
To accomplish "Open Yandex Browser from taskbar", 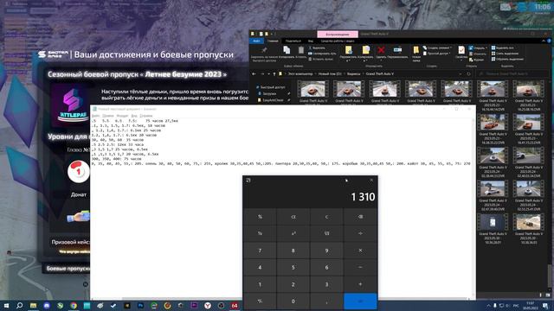I will coord(208,305).
